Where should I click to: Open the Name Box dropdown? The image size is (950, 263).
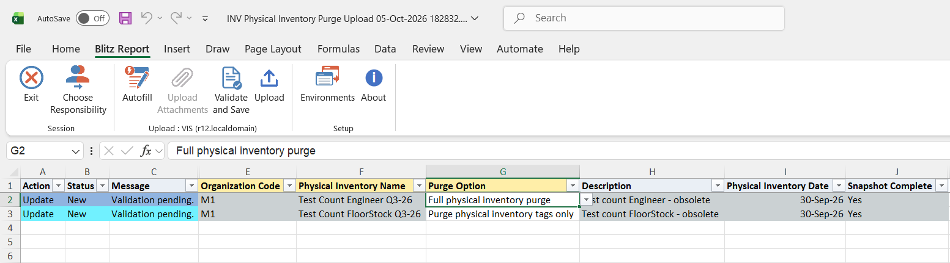[x=76, y=151]
